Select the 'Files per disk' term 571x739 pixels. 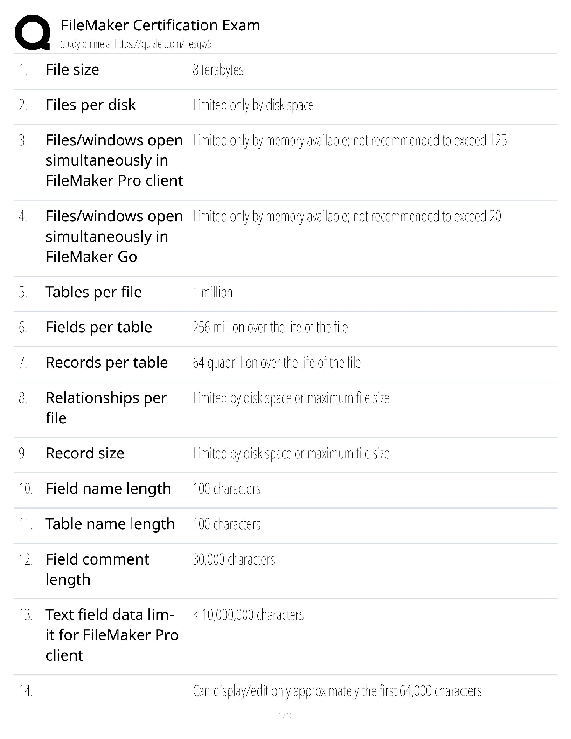pyautogui.click(x=91, y=105)
